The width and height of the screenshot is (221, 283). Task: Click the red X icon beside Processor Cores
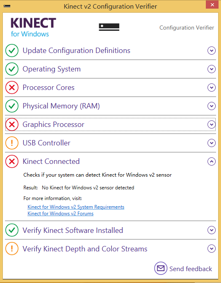(12, 87)
